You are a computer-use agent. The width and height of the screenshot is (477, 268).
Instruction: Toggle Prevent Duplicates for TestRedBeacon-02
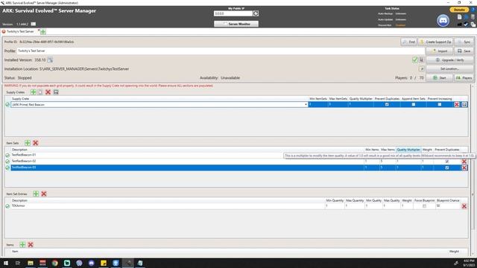pyautogui.click(x=447, y=162)
